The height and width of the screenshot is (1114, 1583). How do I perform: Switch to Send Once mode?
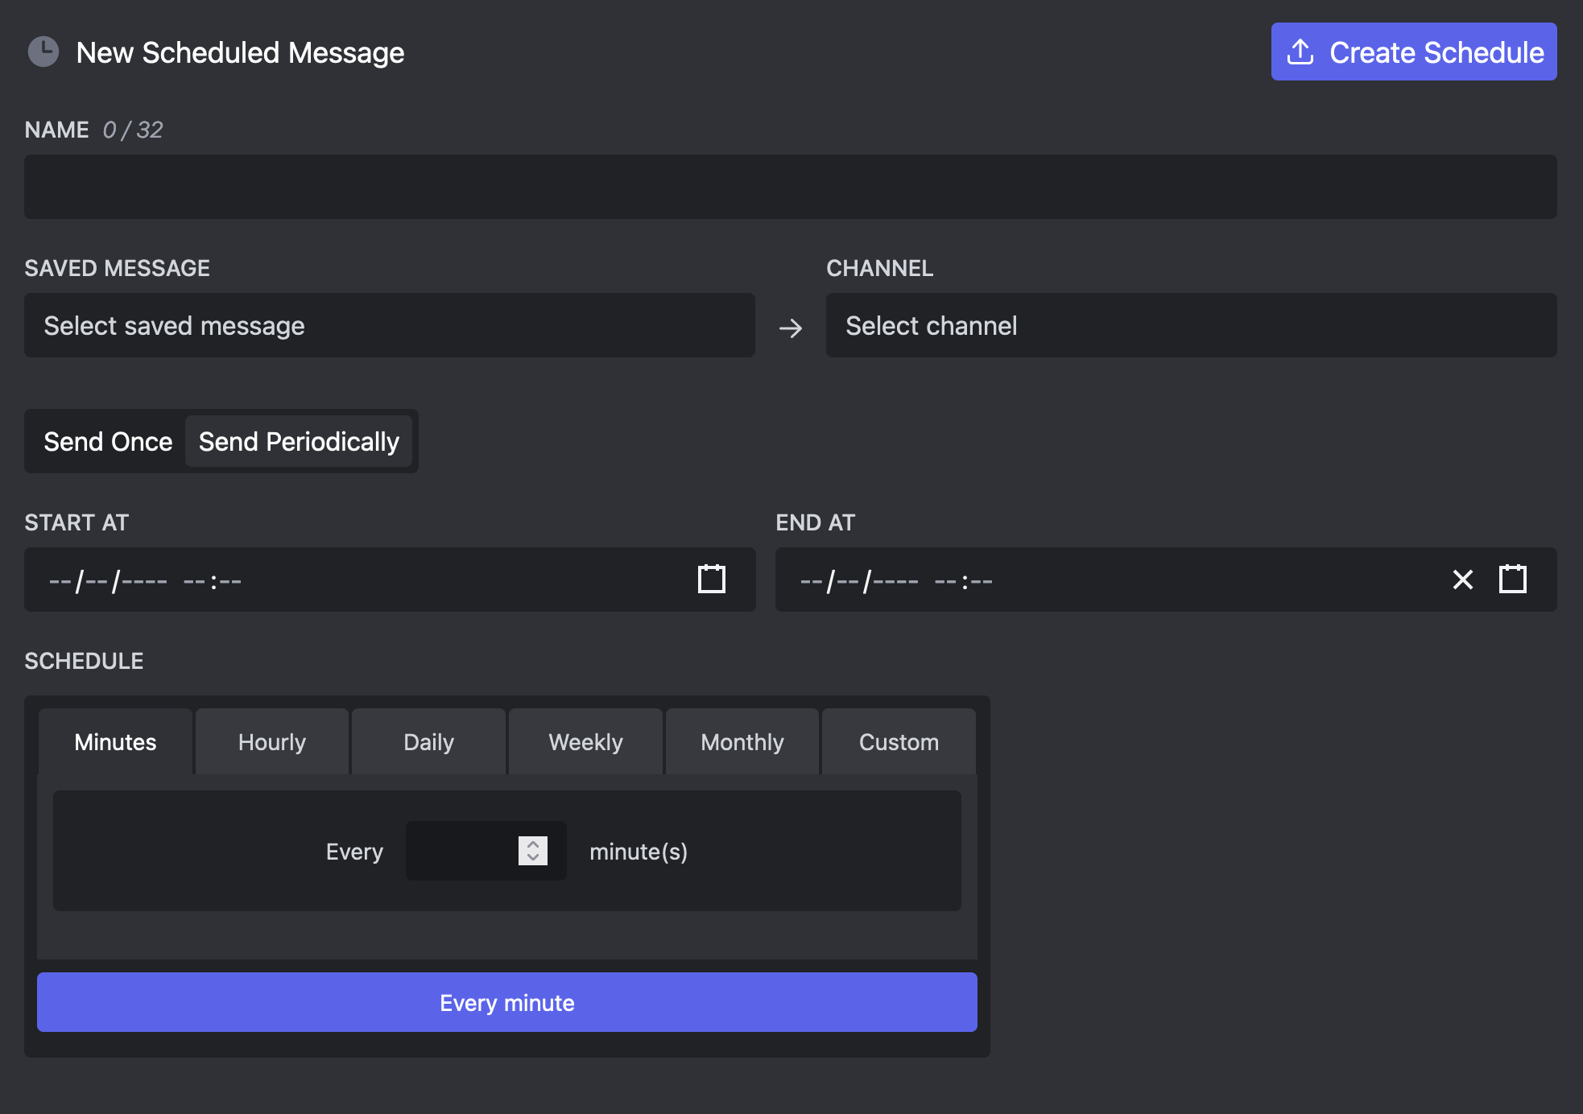point(109,441)
